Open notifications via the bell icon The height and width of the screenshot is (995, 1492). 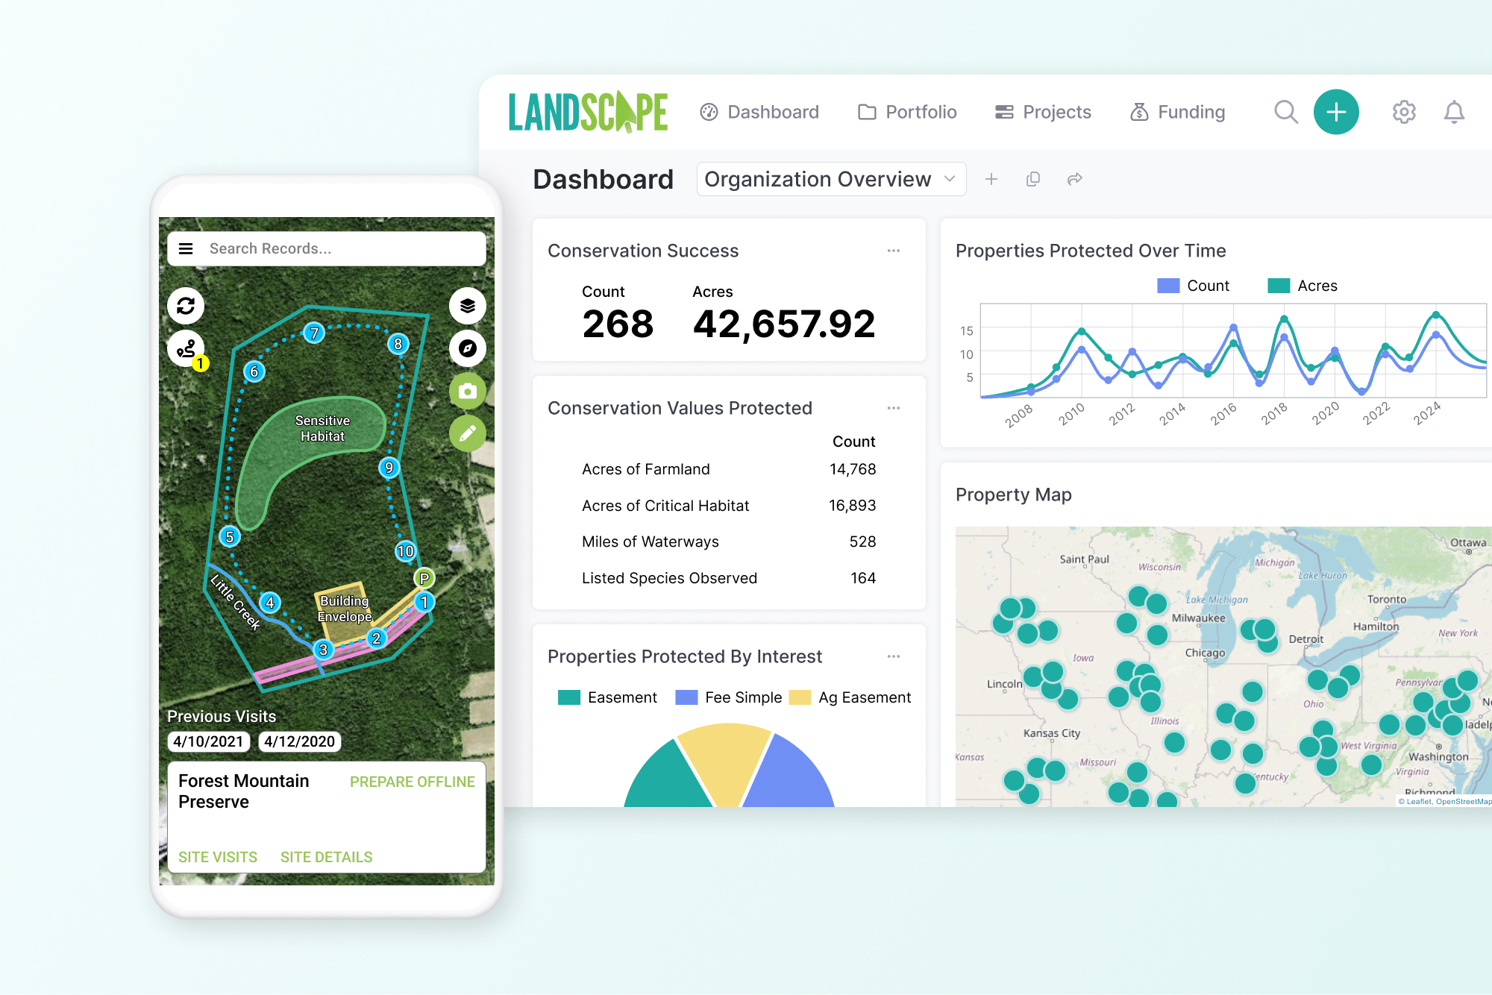1453,111
